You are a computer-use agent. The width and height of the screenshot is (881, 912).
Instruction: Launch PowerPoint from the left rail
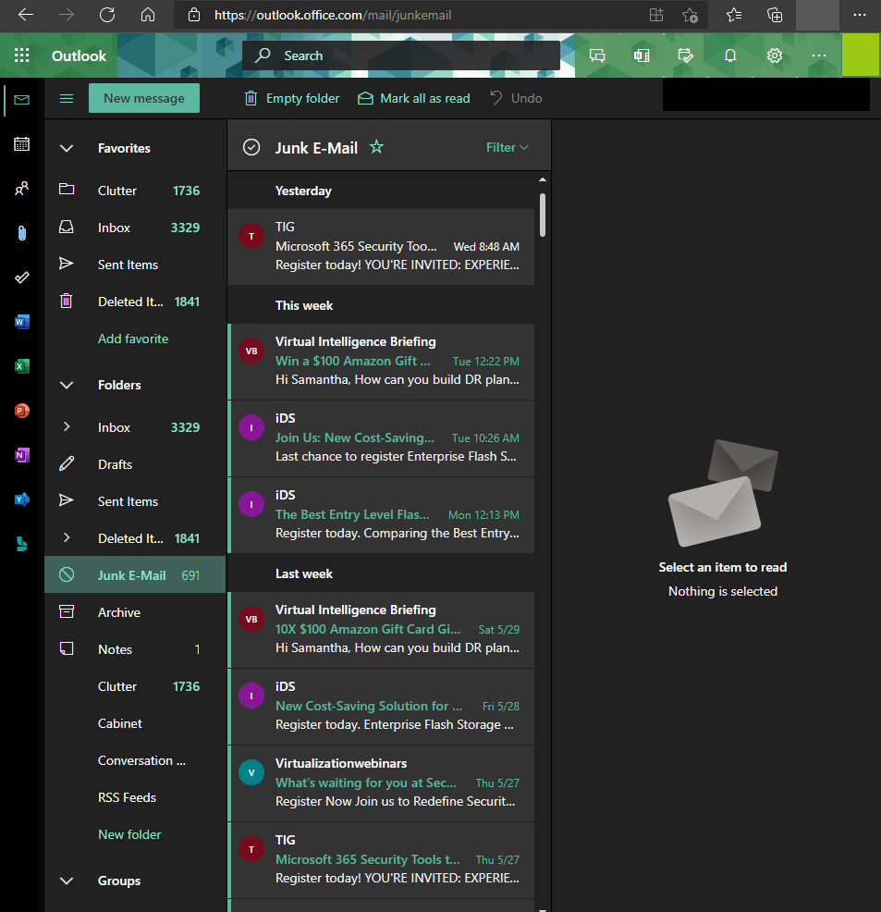coord(21,411)
